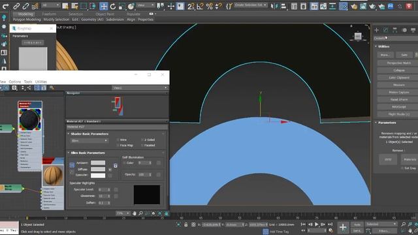Open the Create Selection Set dropdown
This screenshot has width=418, height=235.
click(251, 5)
